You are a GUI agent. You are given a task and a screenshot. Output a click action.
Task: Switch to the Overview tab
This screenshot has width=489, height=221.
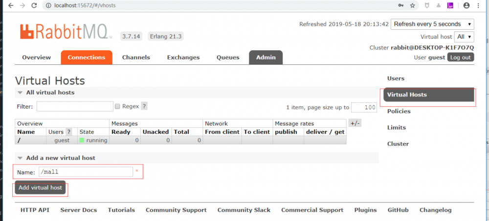point(37,57)
